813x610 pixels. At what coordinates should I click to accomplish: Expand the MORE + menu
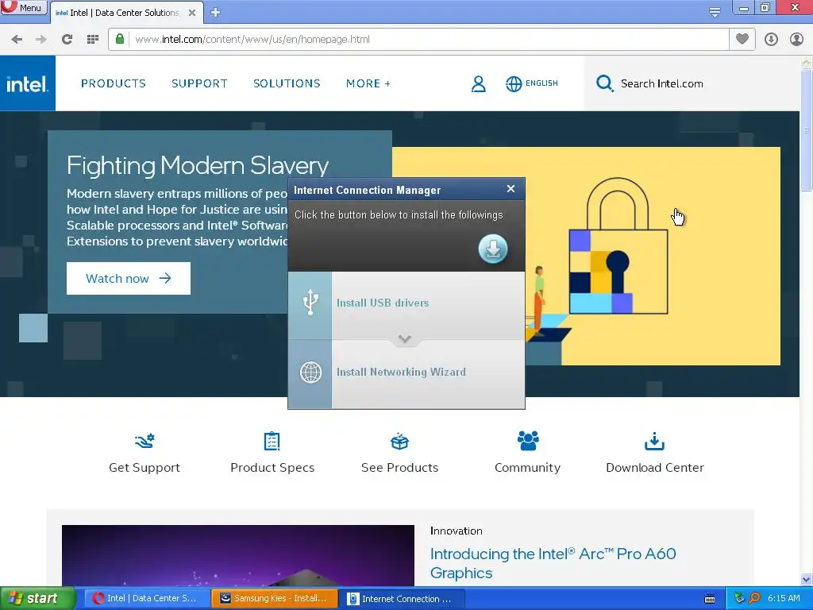(x=368, y=83)
